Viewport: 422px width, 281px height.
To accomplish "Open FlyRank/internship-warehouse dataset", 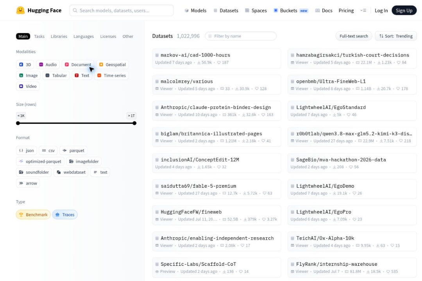I will [352, 268].
